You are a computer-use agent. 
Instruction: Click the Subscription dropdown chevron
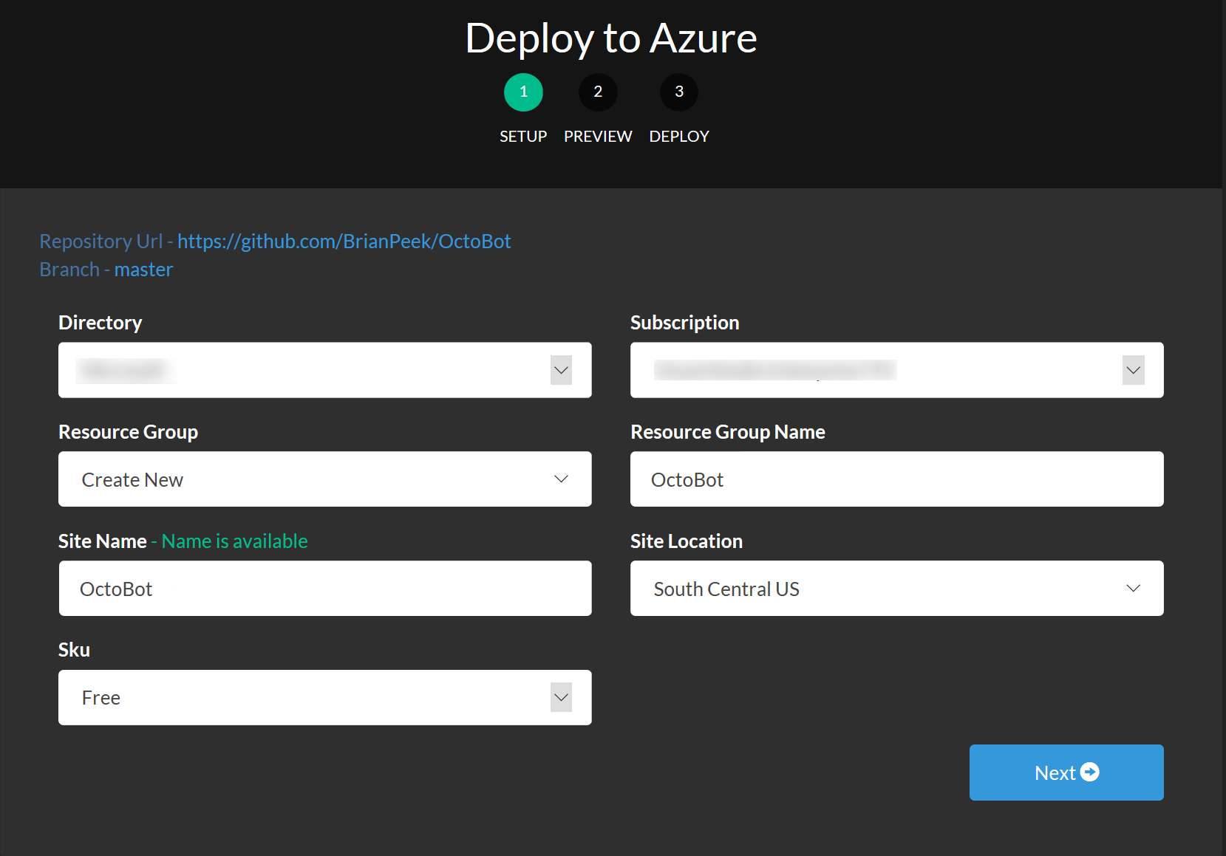point(1133,370)
